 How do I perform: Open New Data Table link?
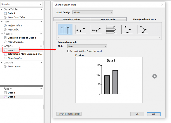click(17, 17)
